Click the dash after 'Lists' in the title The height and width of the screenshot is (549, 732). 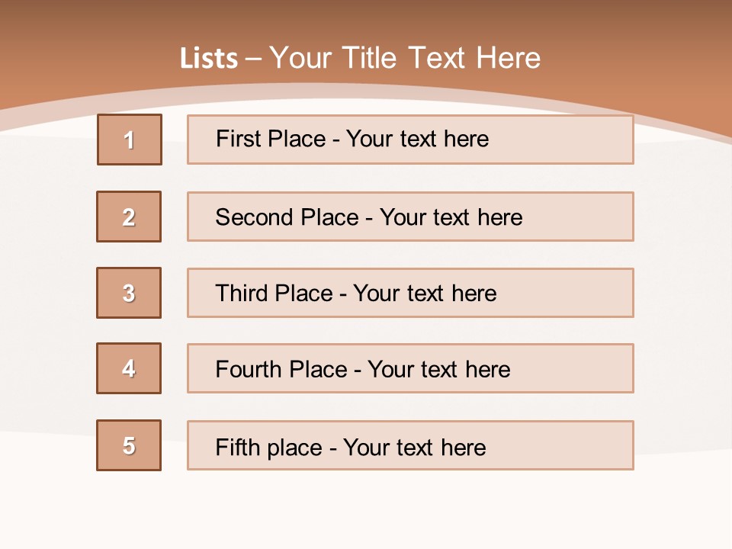pos(253,59)
